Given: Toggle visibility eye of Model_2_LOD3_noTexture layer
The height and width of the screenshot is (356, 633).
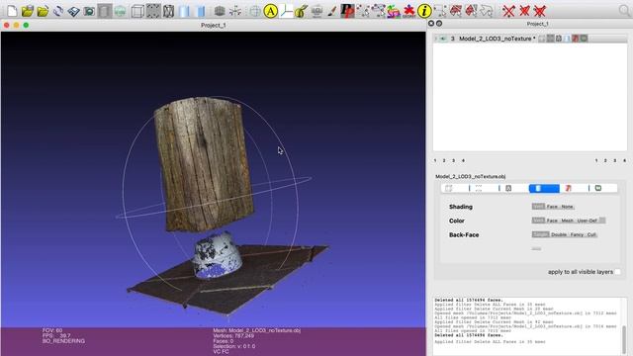Looking at the screenshot, I should coord(443,39).
